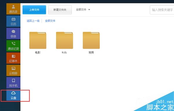
Task: Click the 电影 folder name label
Action: point(38,52)
